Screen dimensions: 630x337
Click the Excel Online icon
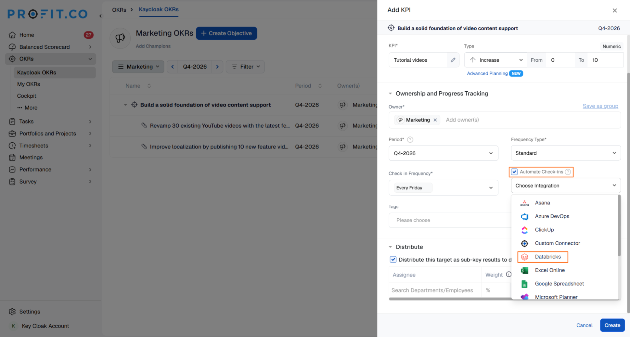(524, 270)
